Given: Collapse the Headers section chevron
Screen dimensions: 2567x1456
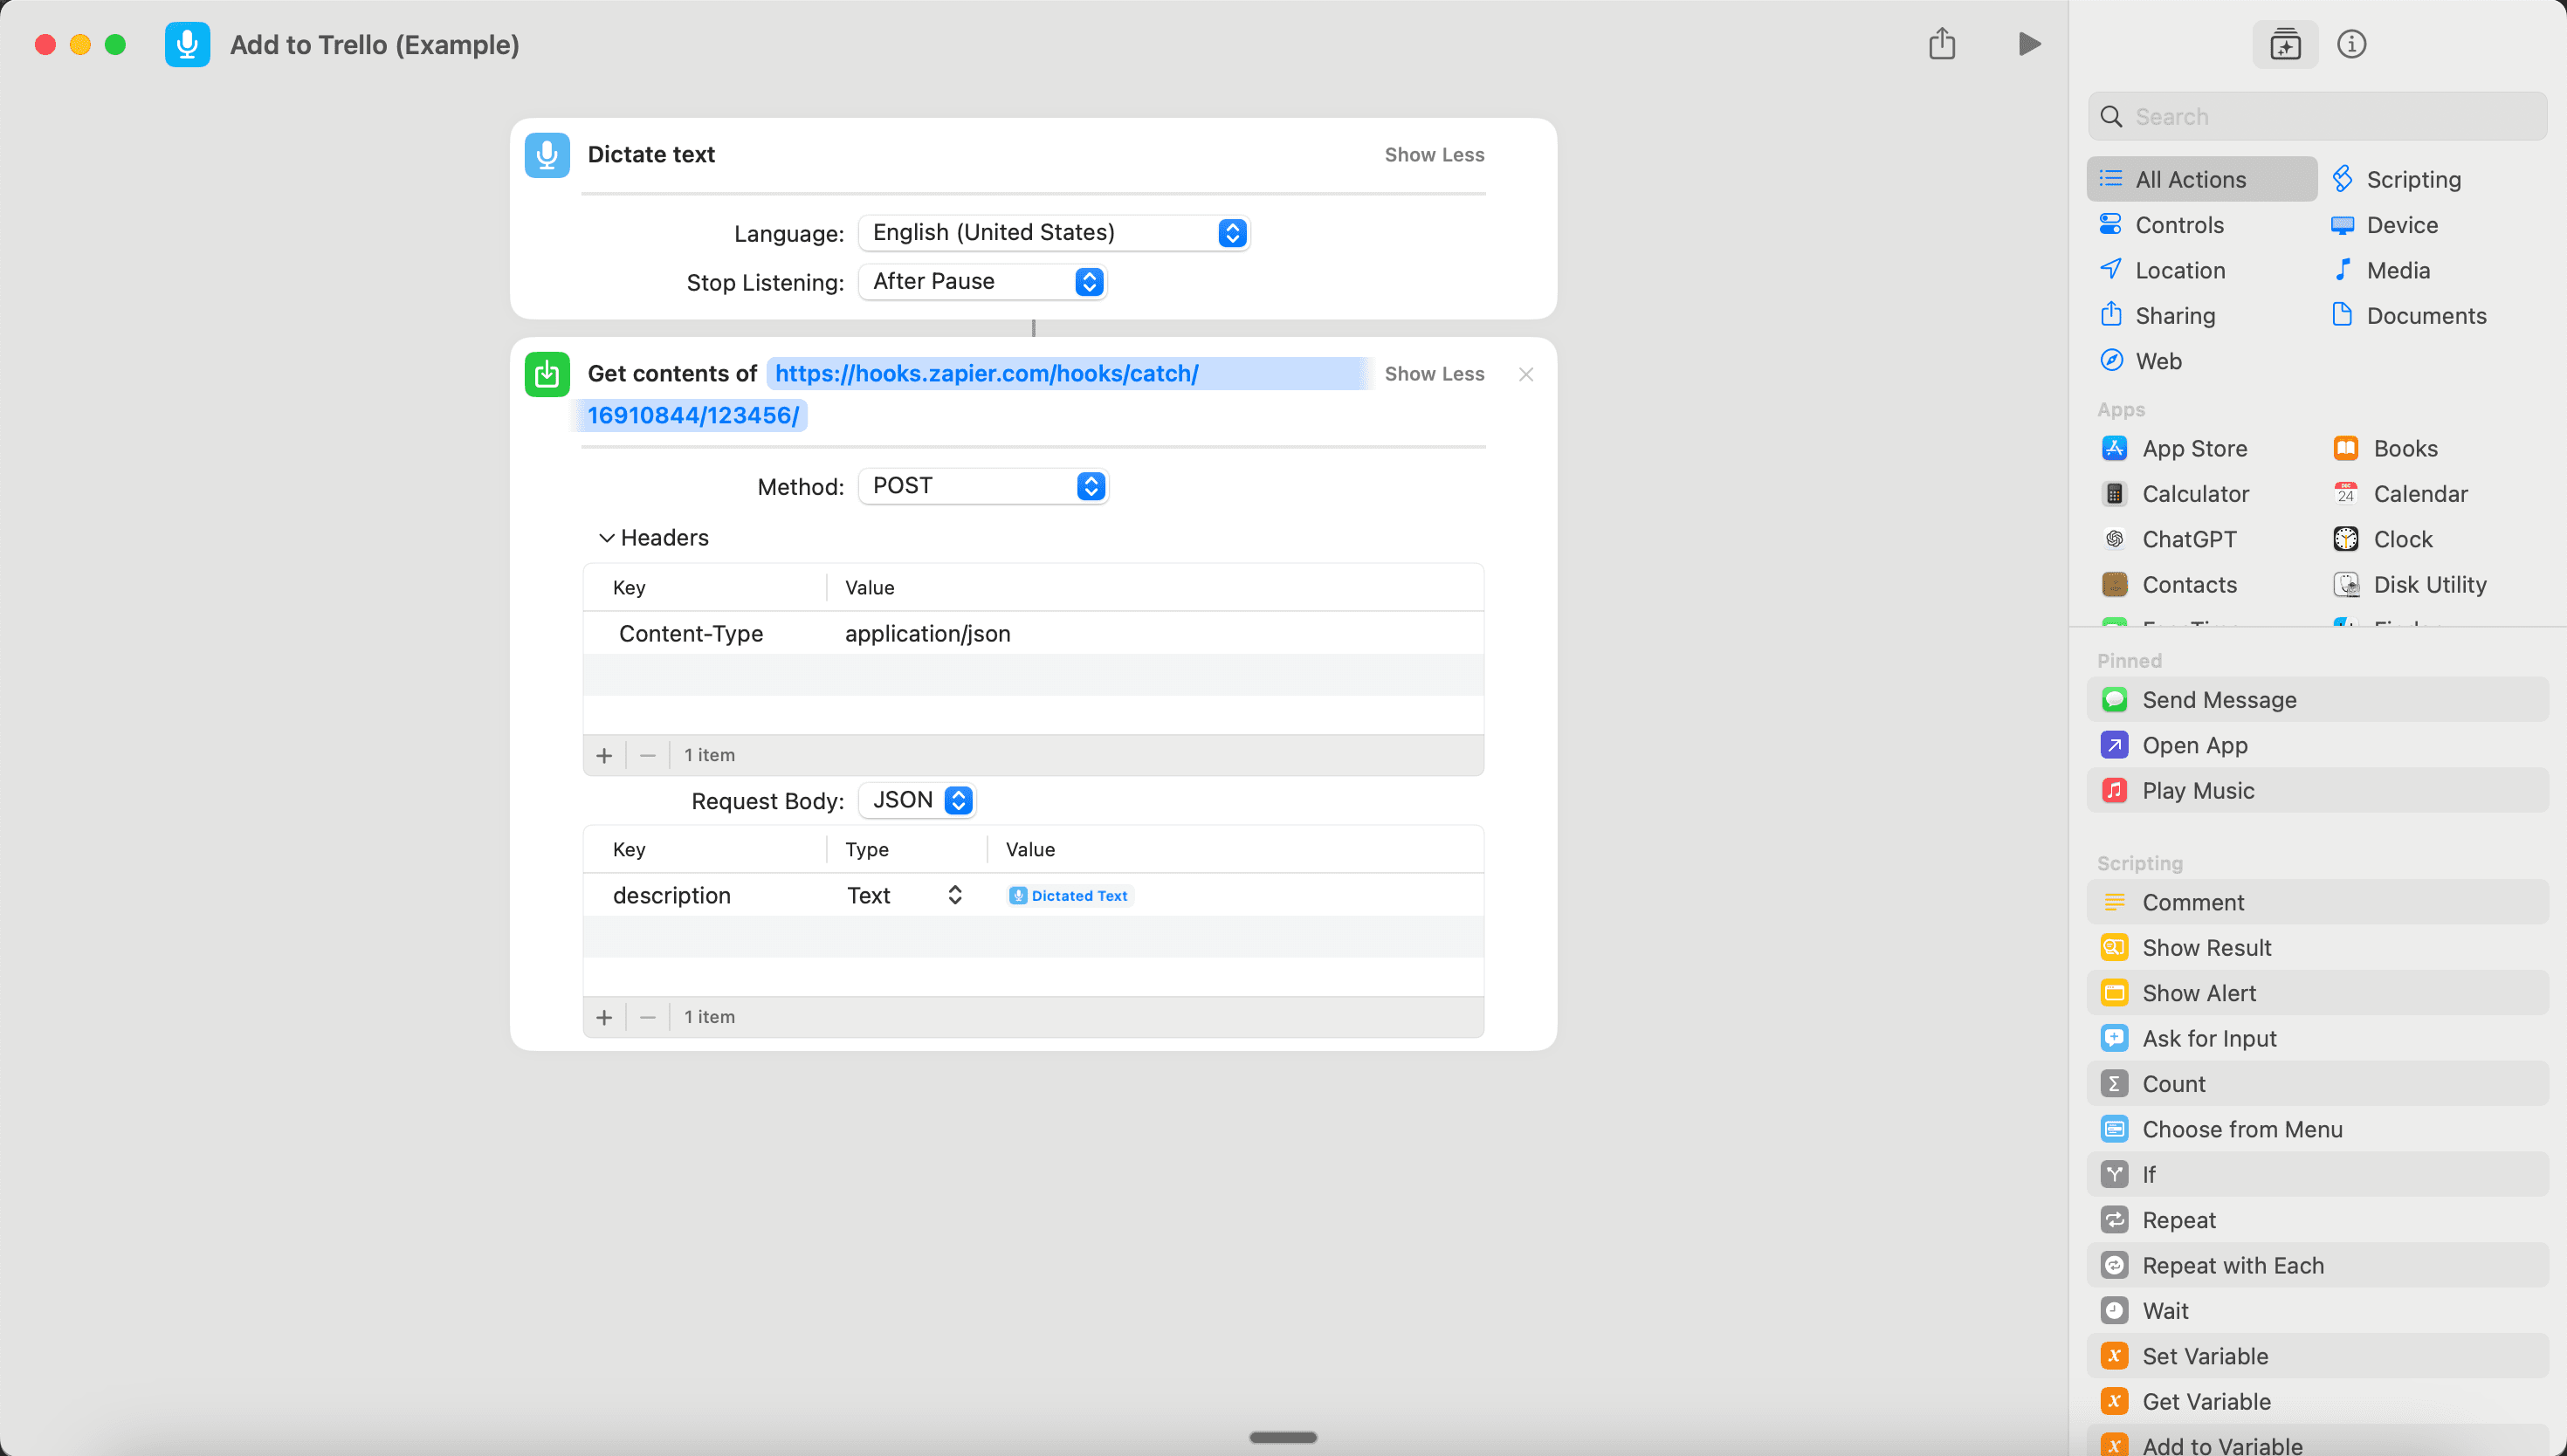Looking at the screenshot, I should pyautogui.click(x=606, y=538).
